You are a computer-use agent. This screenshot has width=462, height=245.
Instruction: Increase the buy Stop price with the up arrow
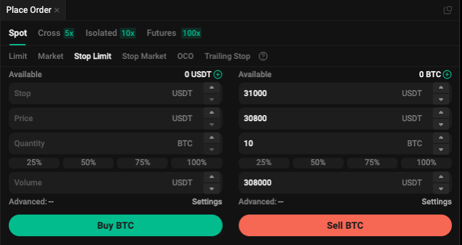point(211,88)
